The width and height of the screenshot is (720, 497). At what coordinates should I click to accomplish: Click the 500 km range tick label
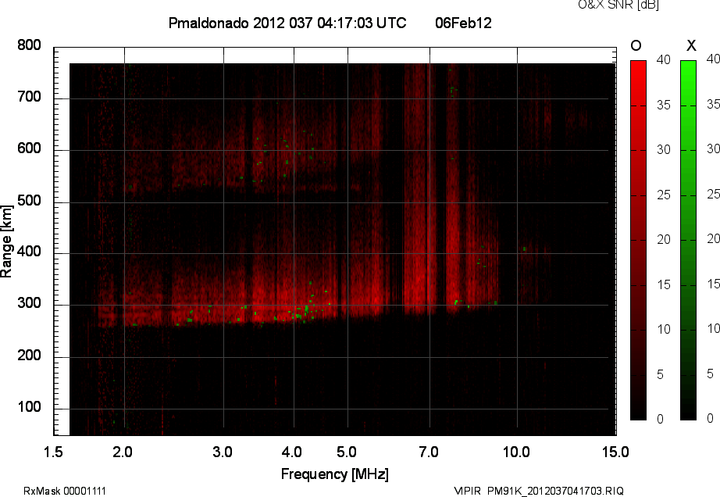[x=29, y=201]
